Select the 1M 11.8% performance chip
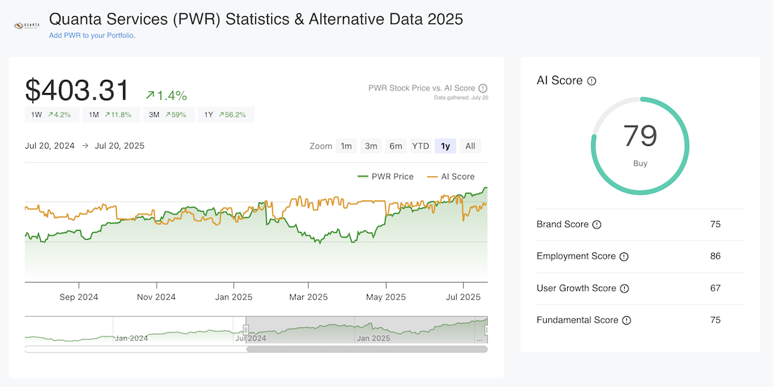773x387 pixels. tap(111, 114)
